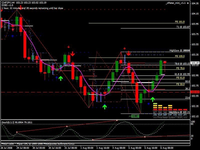Click the stochastic 80 level label
Screen dimensions: 200x150
[x=192, y=124]
